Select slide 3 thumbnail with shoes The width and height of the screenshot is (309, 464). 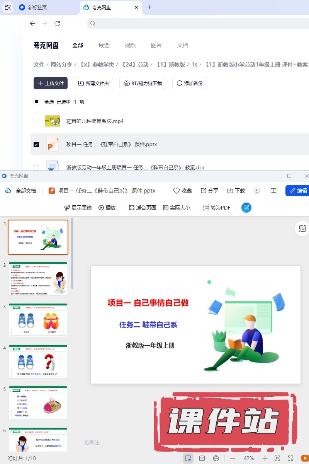click(x=38, y=320)
